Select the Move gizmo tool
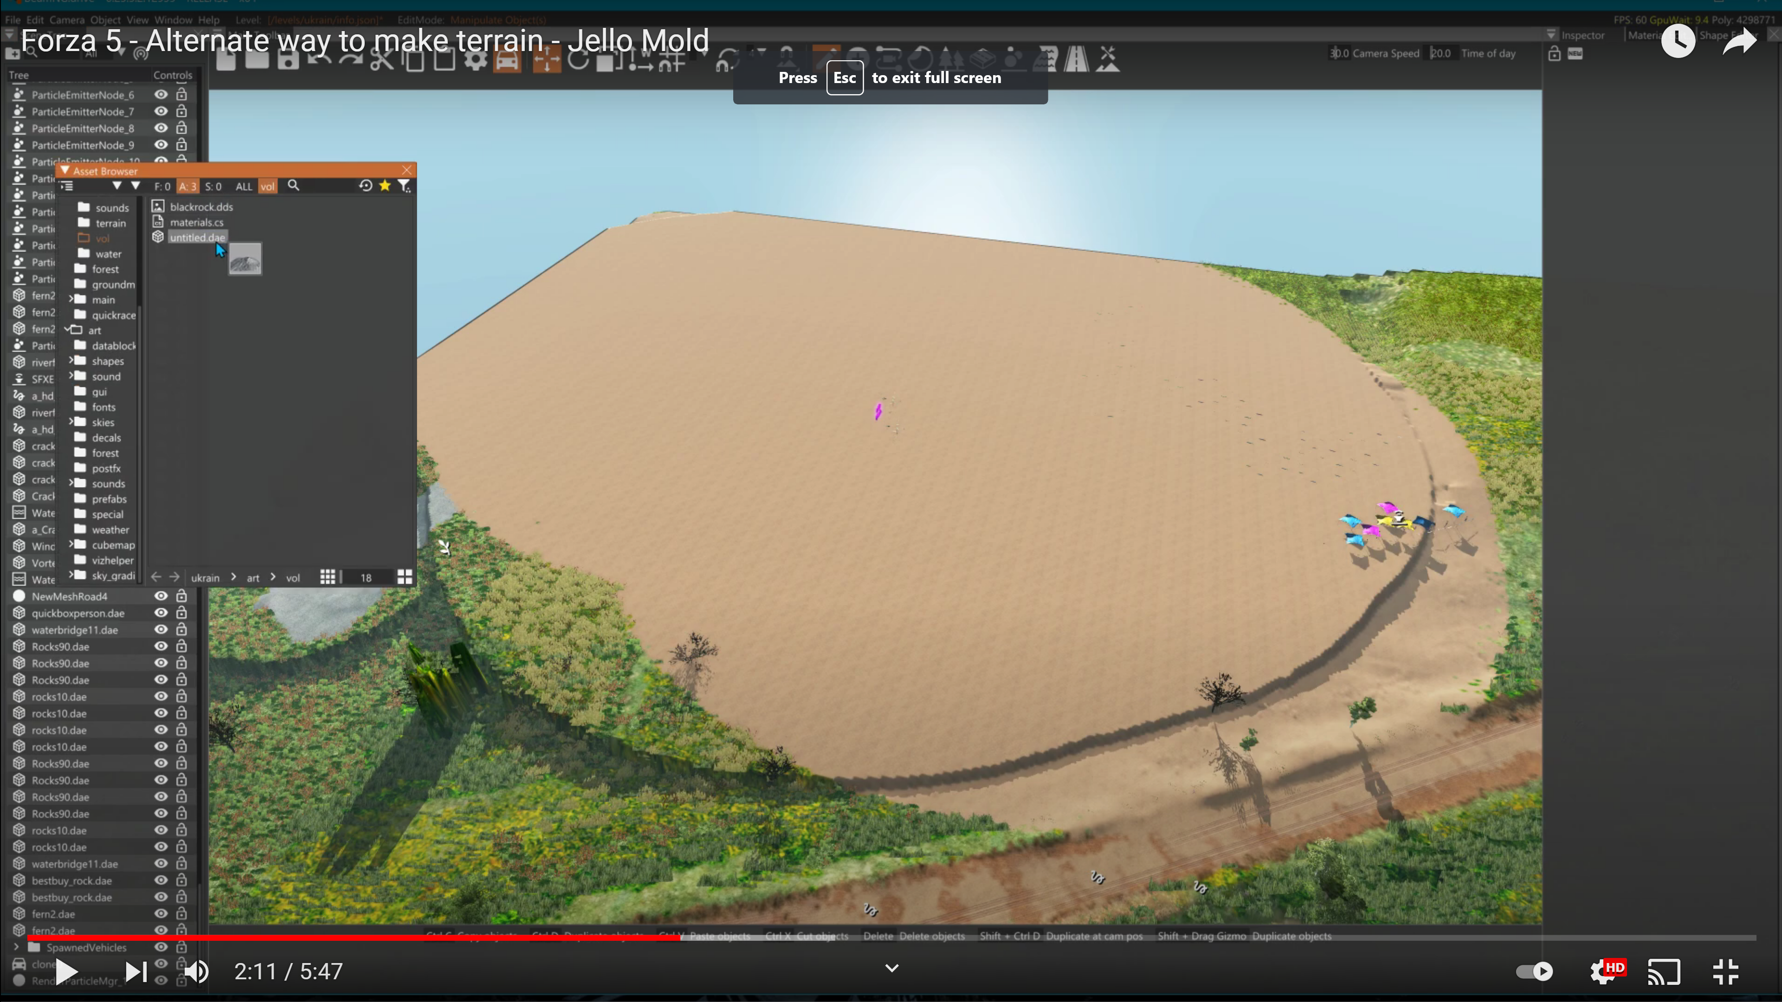Viewport: 1782px width, 1002px height. (x=547, y=60)
